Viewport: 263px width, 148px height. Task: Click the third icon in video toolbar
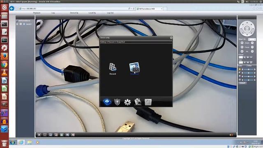(50, 135)
